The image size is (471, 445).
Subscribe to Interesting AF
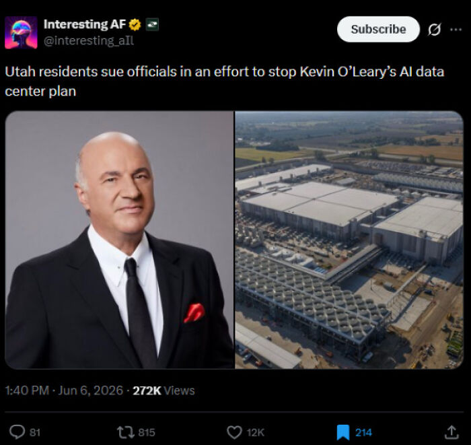point(378,29)
